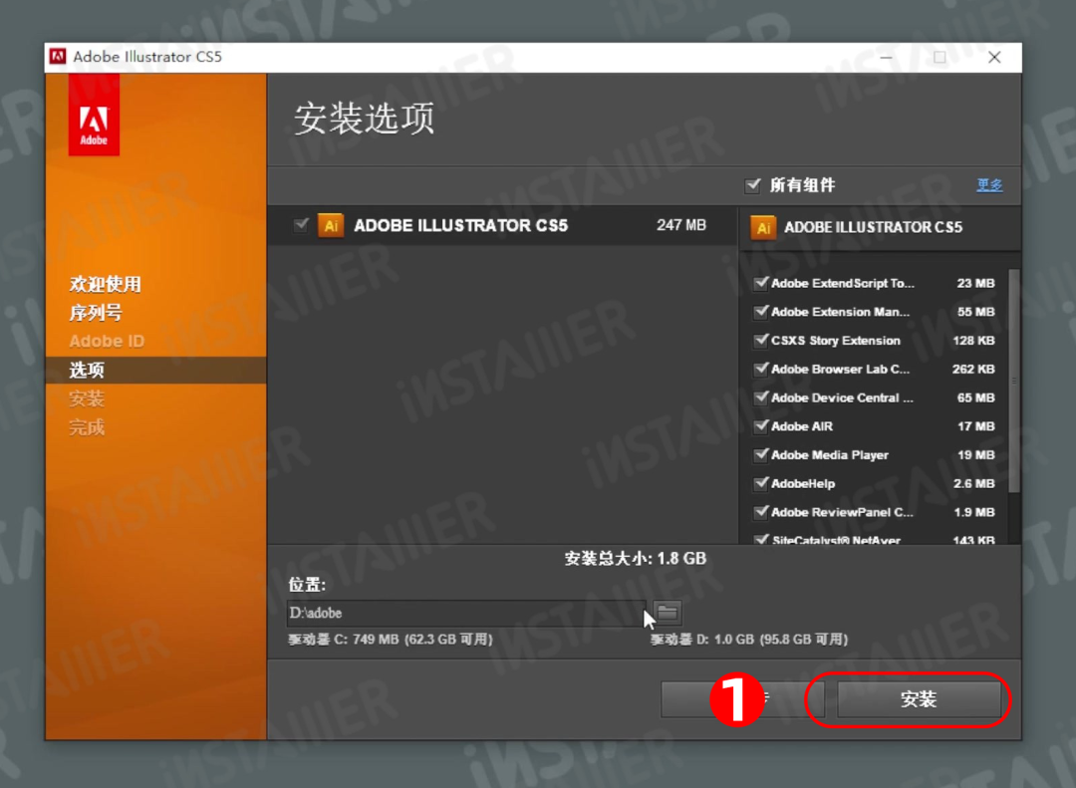Click the window title Adobe Illustrator CS5
The image size is (1076, 788).
pyautogui.click(x=147, y=57)
